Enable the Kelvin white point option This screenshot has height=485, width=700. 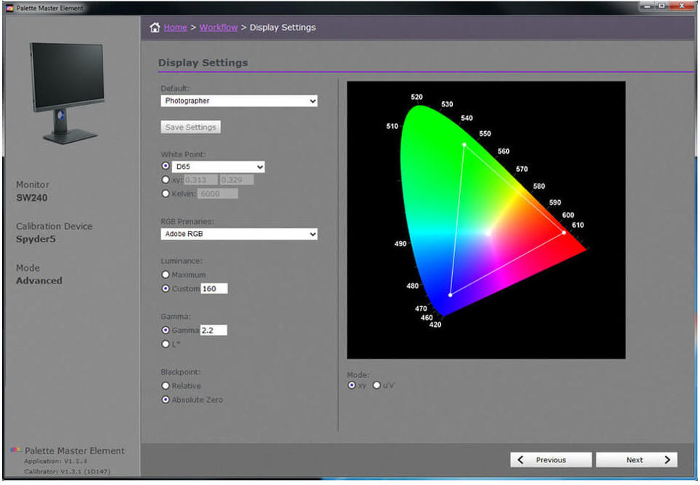(x=166, y=193)
